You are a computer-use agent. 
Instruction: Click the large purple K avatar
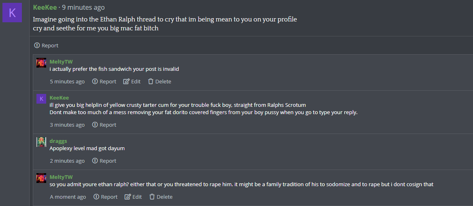12,13
